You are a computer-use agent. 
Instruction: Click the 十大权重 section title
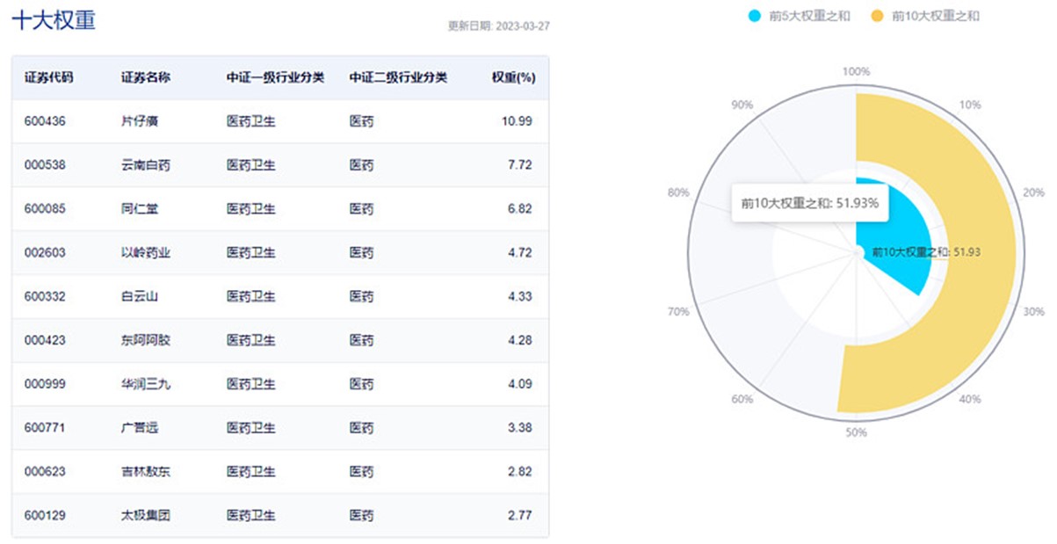pos(54,20)
